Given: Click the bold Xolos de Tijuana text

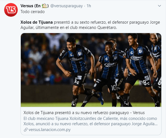Looking at the screenshot, I should 37,22.
